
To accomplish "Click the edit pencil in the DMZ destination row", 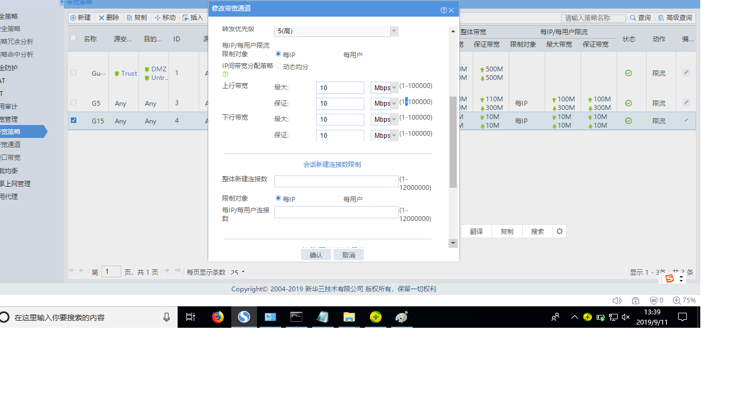I will 686,72.
